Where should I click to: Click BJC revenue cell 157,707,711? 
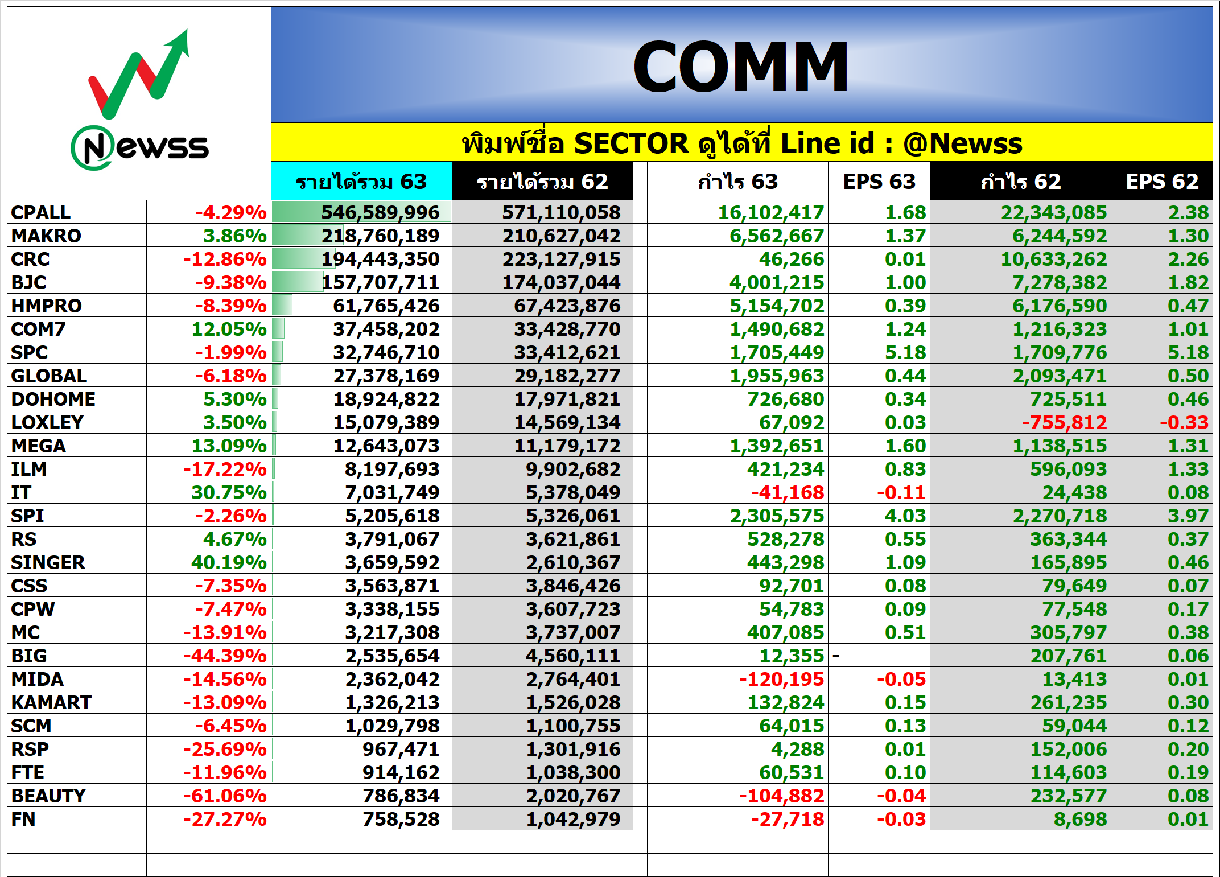tap(361, 282)
